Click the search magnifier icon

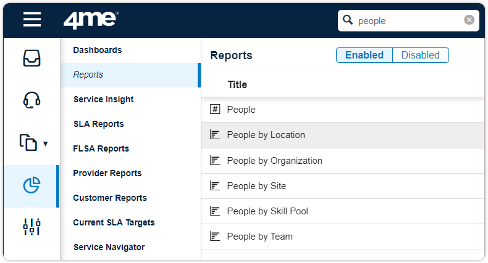pyautogui.click(x=348, y=20)
